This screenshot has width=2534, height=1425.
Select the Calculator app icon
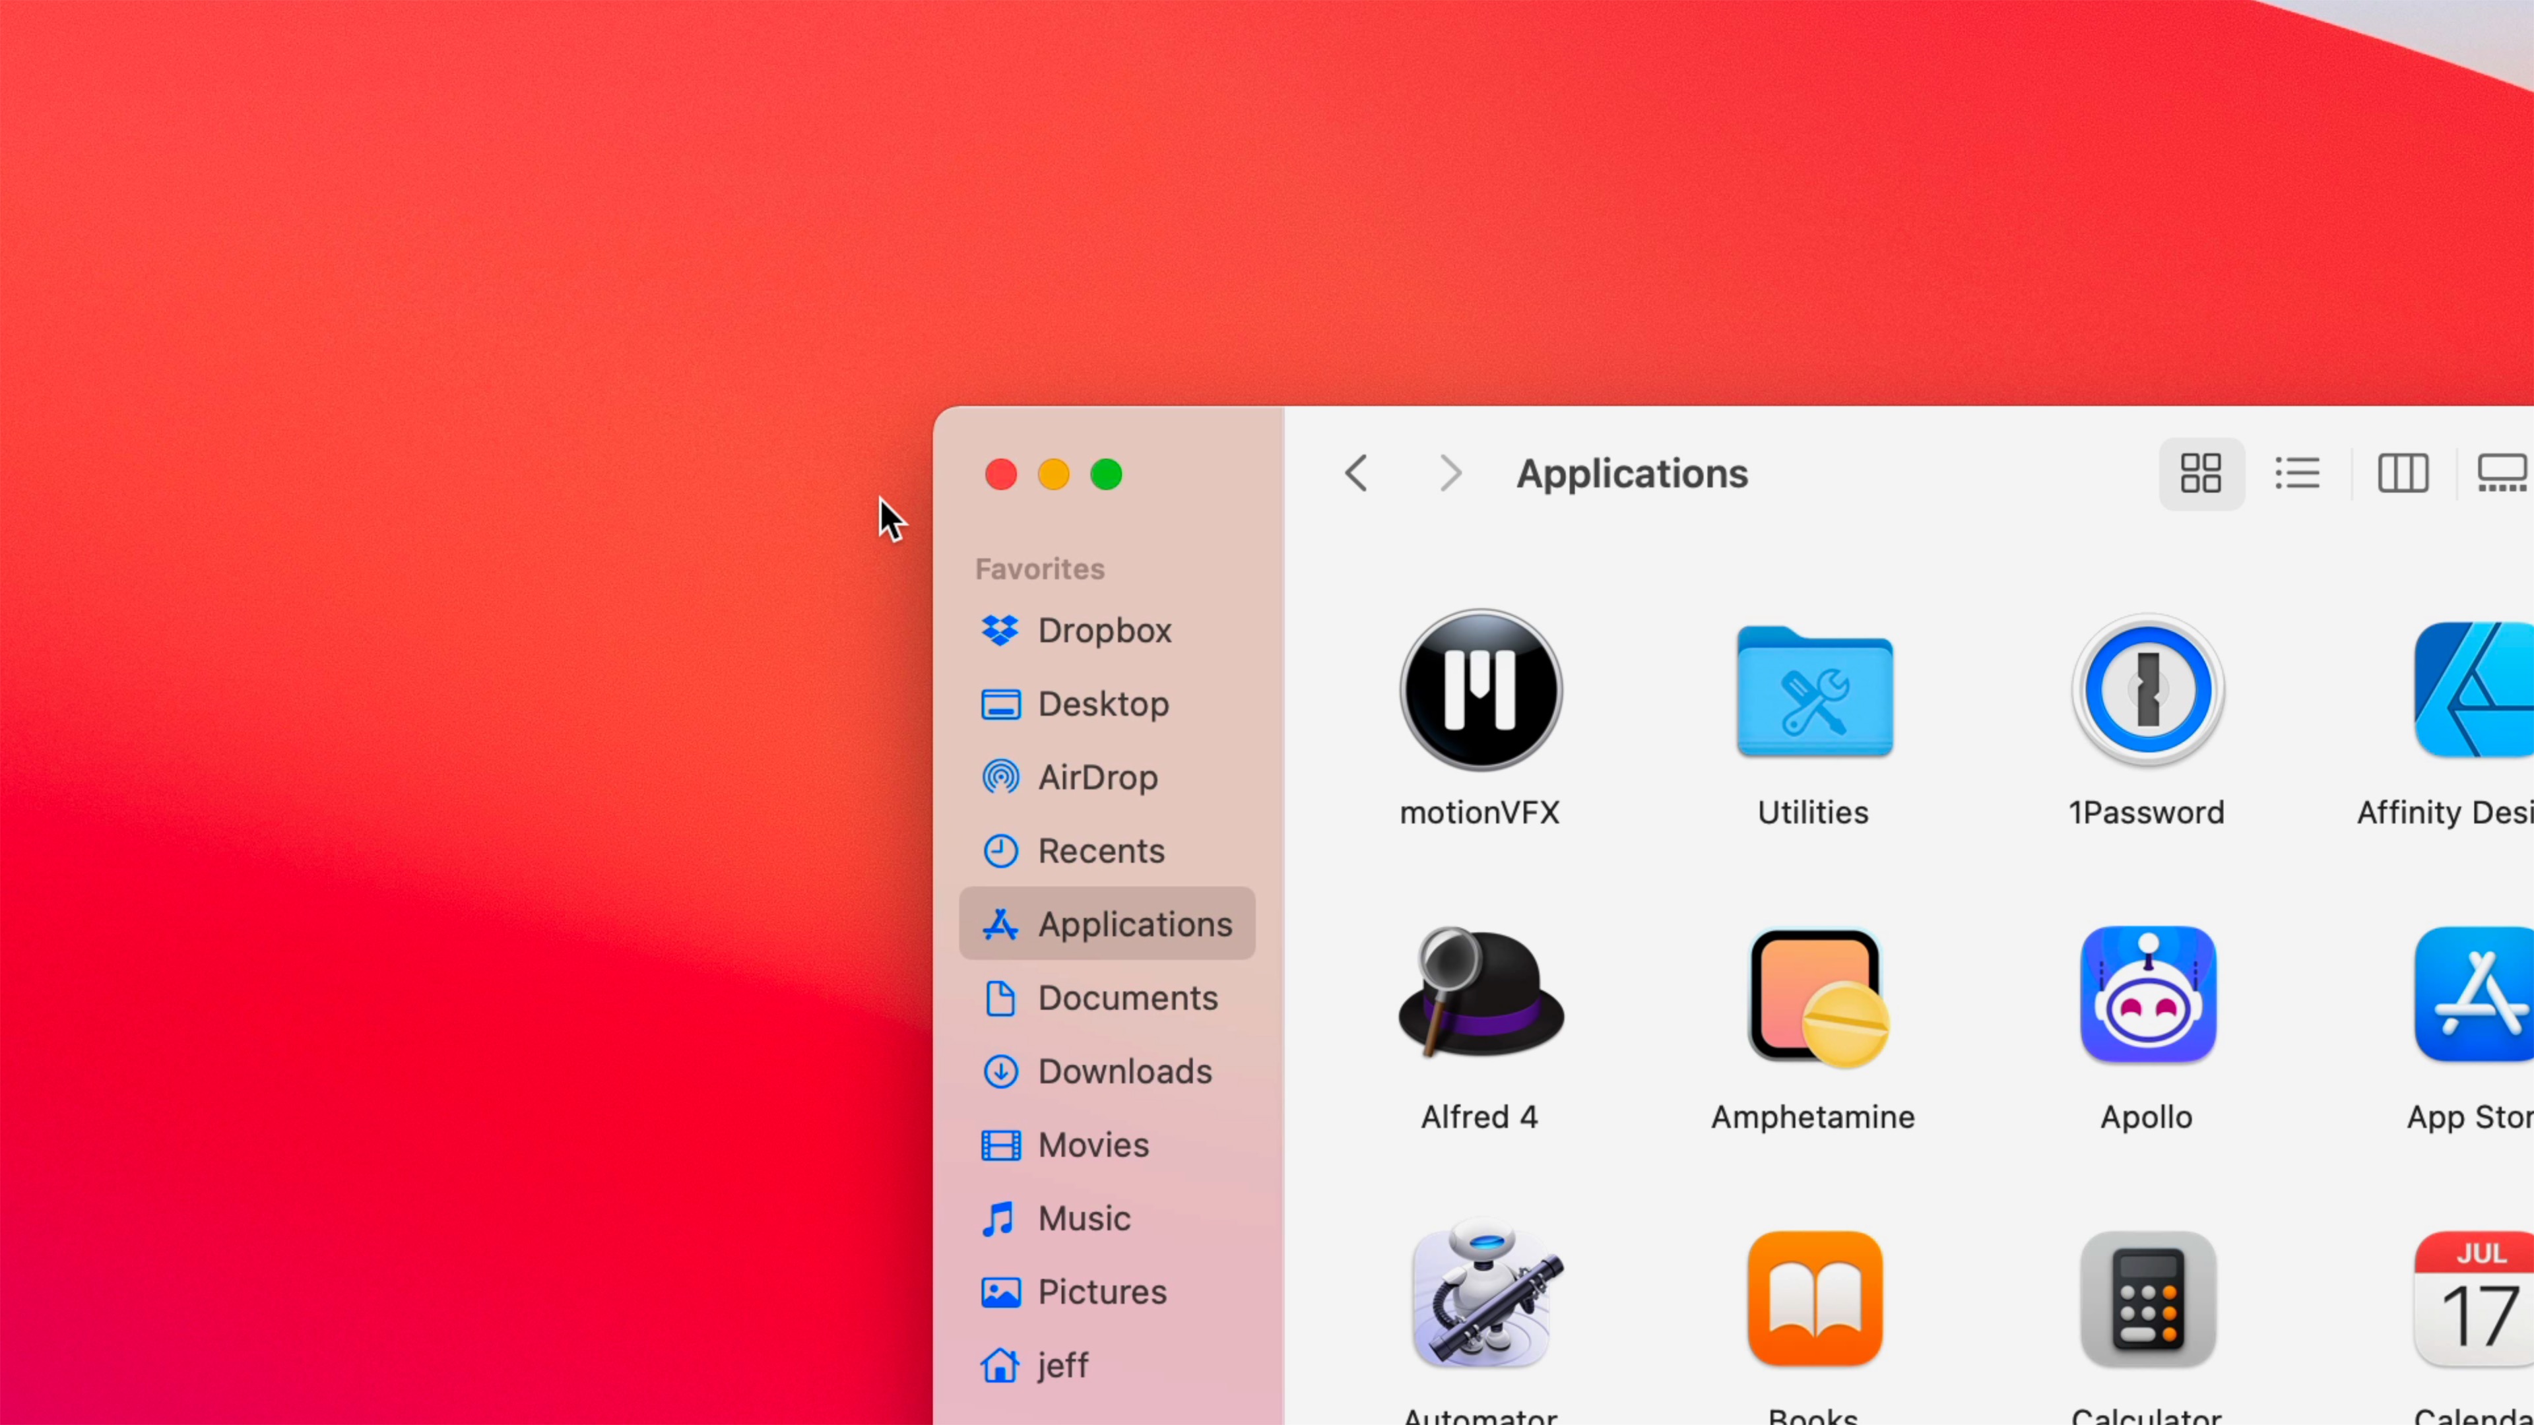tap(2147, 1298)
